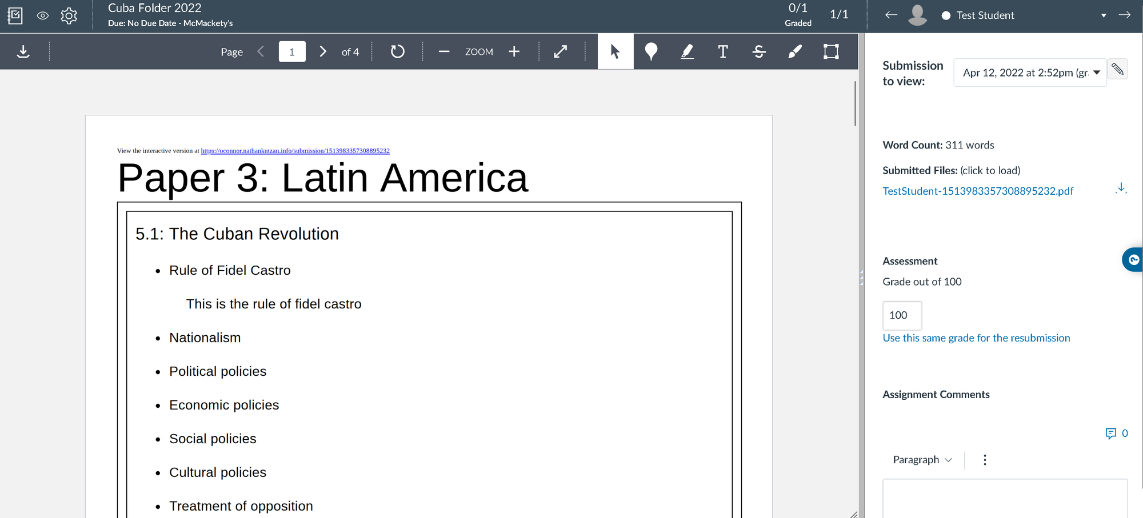
Task: Go to next document page
Action: [x=323, y=52]
